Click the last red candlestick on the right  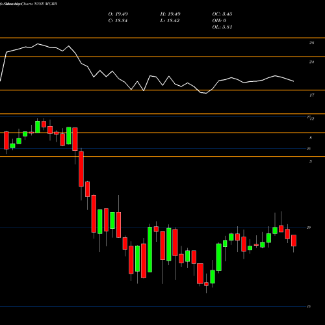[x=294, y=240]
